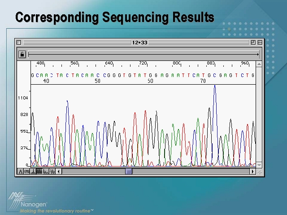
Task: Collapse the window with the windowshade box
Action: (260, 43)
